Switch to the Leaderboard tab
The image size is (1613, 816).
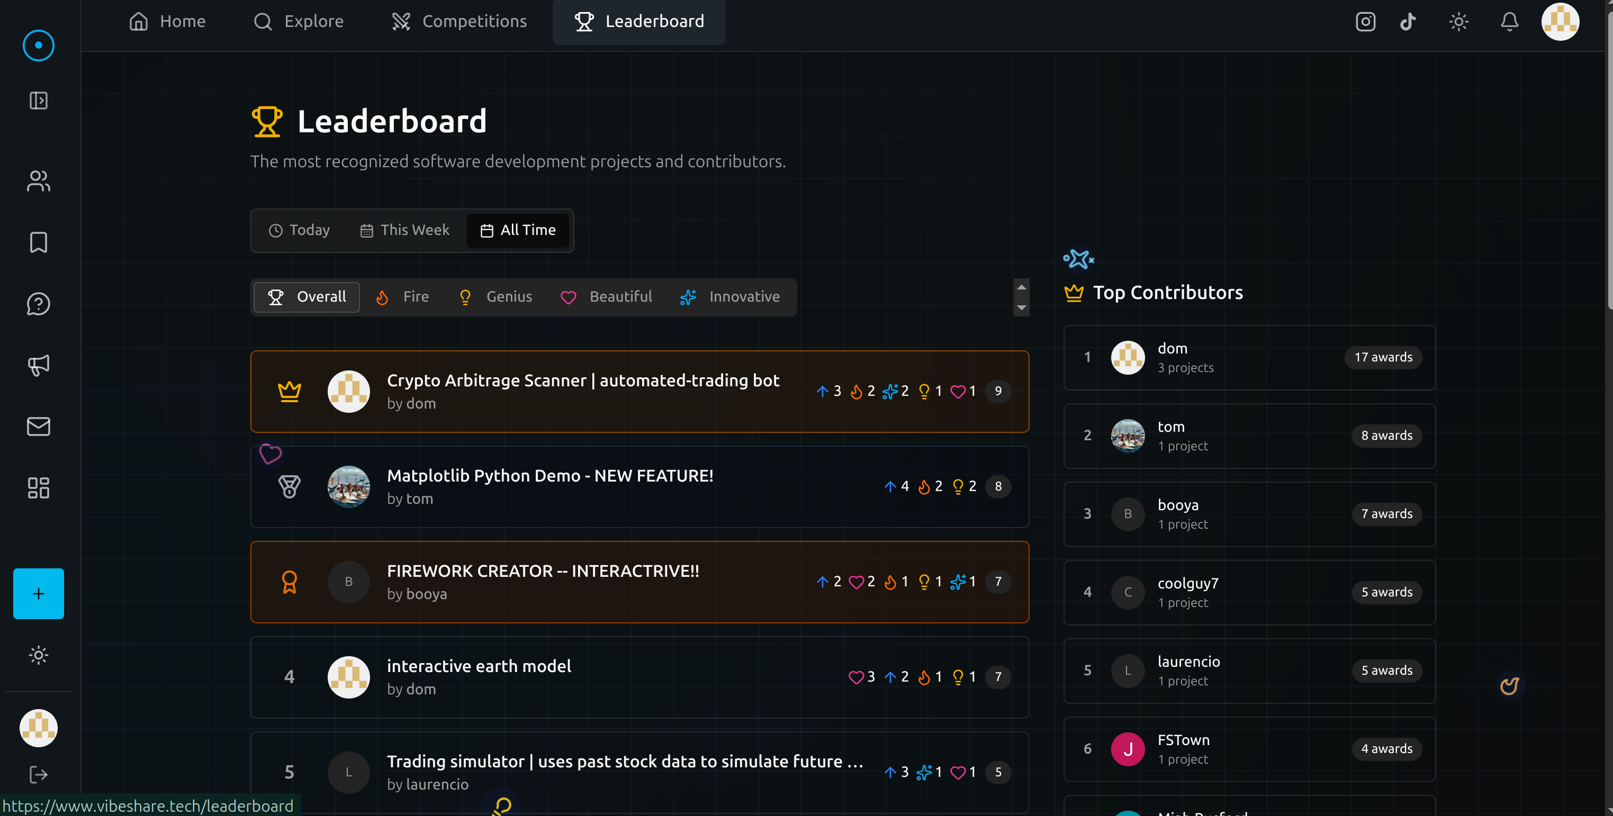click(639, 21)
